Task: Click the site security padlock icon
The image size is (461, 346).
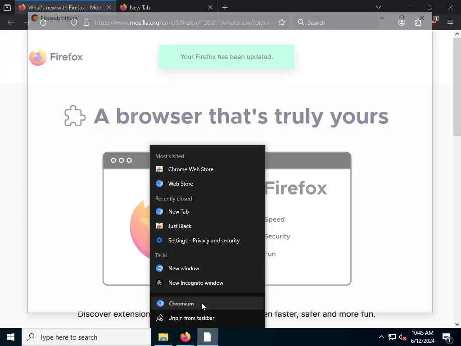Action: point(86,23)
